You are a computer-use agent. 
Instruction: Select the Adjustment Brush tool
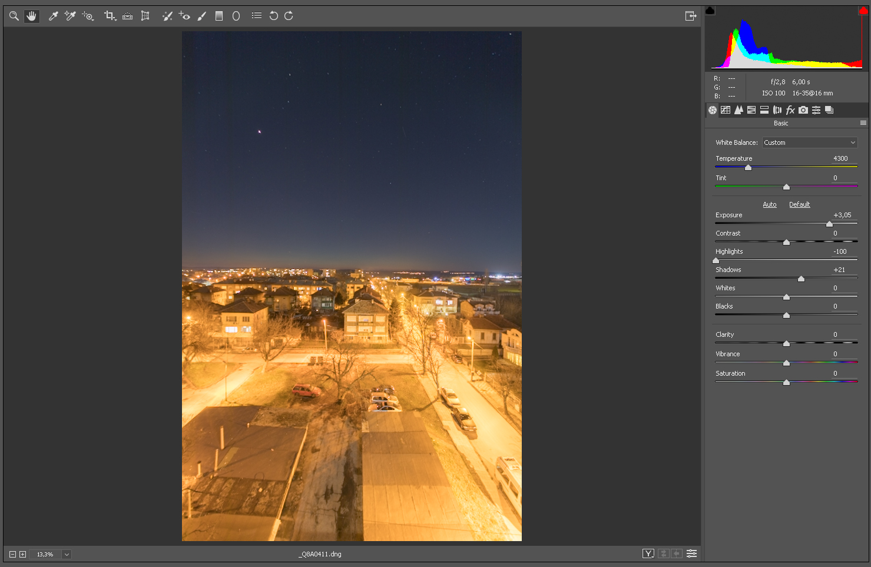(x=202, y=16)
